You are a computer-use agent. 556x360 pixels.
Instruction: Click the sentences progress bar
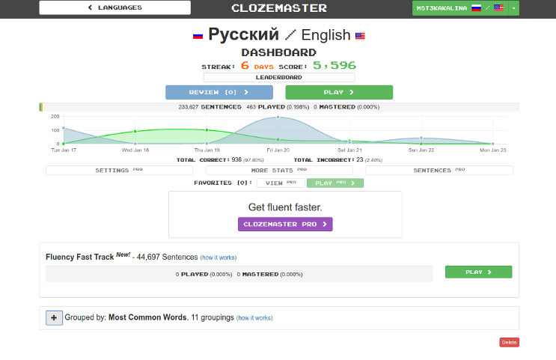[279, 107]
